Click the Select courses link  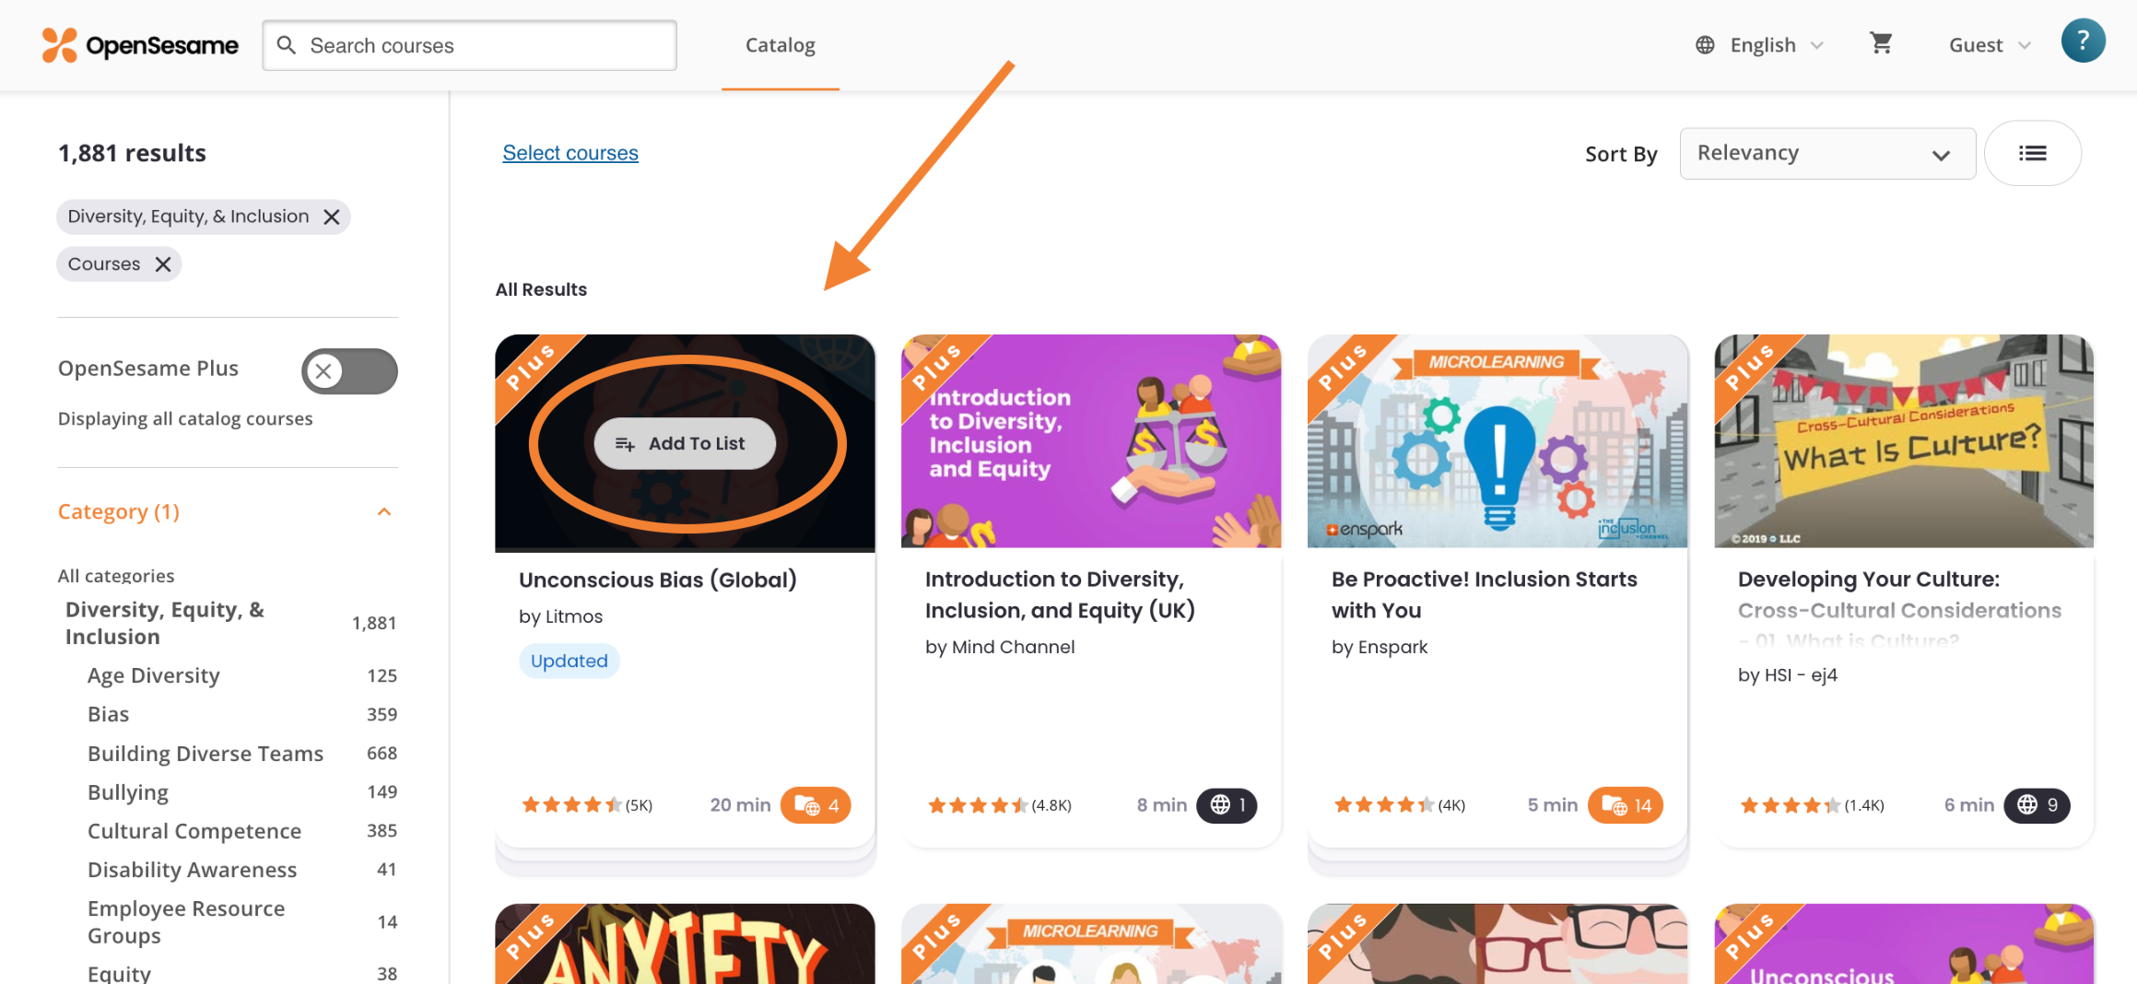pyautogui.click(x=569, y=152)
